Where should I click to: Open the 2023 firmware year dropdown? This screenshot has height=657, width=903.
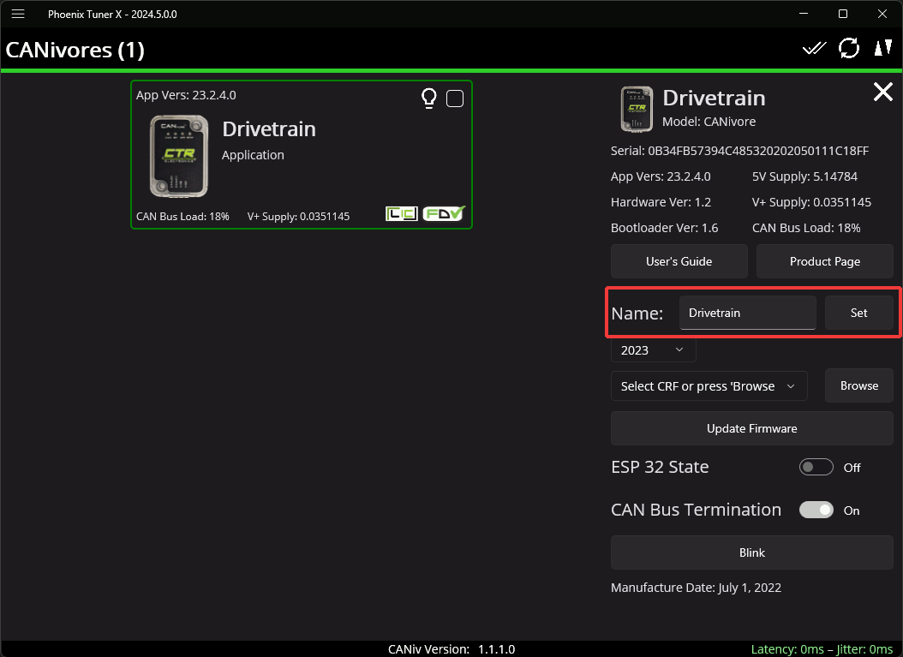click(653, 350)
